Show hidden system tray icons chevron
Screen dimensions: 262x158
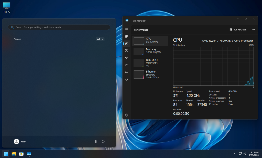(x=234, y=154)
